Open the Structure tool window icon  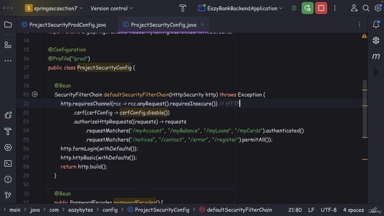click(x=8, y=45)
